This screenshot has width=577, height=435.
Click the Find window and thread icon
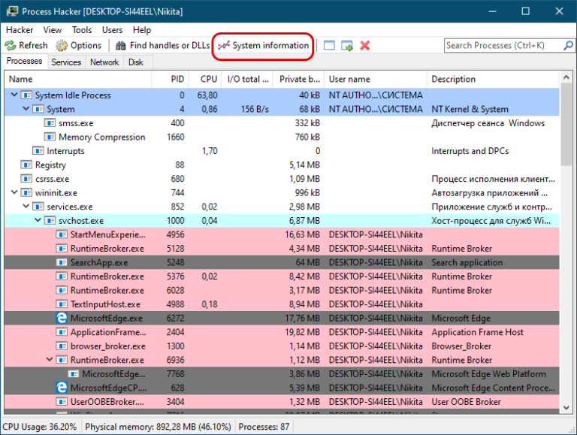pos(347,46)
